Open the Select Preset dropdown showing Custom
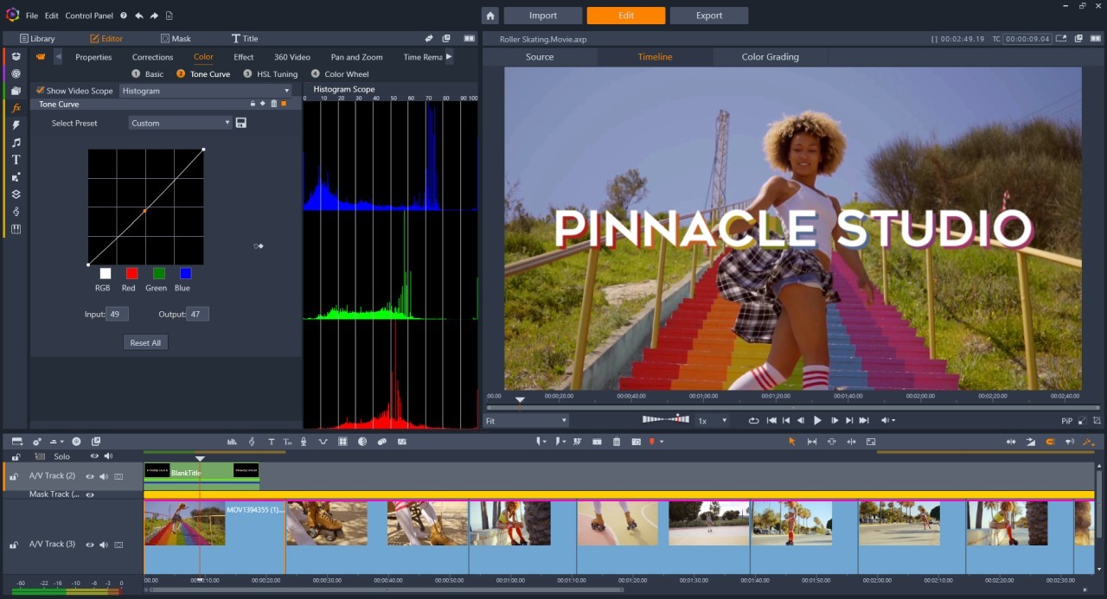The height and width of the screenshot is (599, 1107). (179, 123)
